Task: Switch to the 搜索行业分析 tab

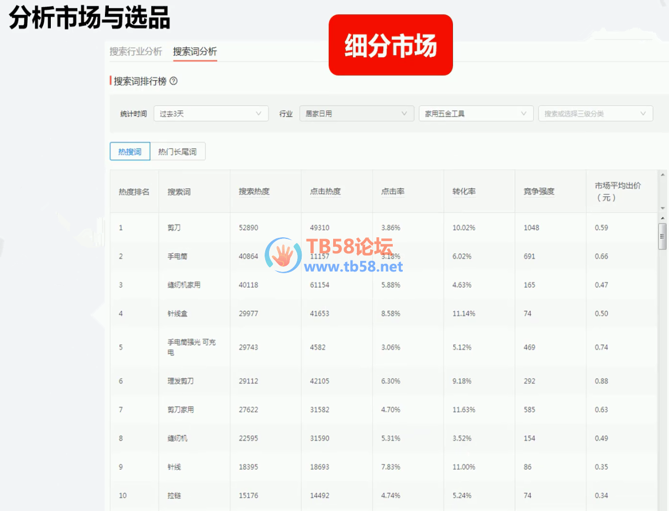Action: tap(136, 51)
